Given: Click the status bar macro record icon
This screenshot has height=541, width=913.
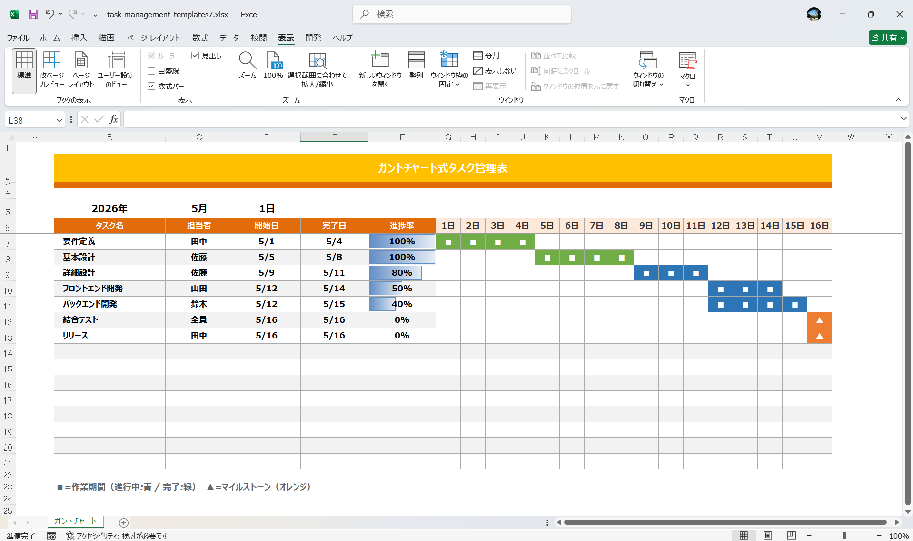Looking at the screenshot, I should pos(51,536).
